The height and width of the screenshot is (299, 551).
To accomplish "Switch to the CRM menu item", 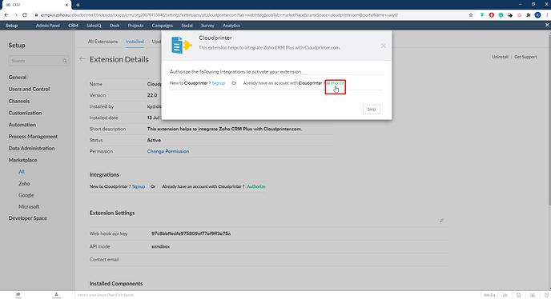I will click(x=73, y=26).
